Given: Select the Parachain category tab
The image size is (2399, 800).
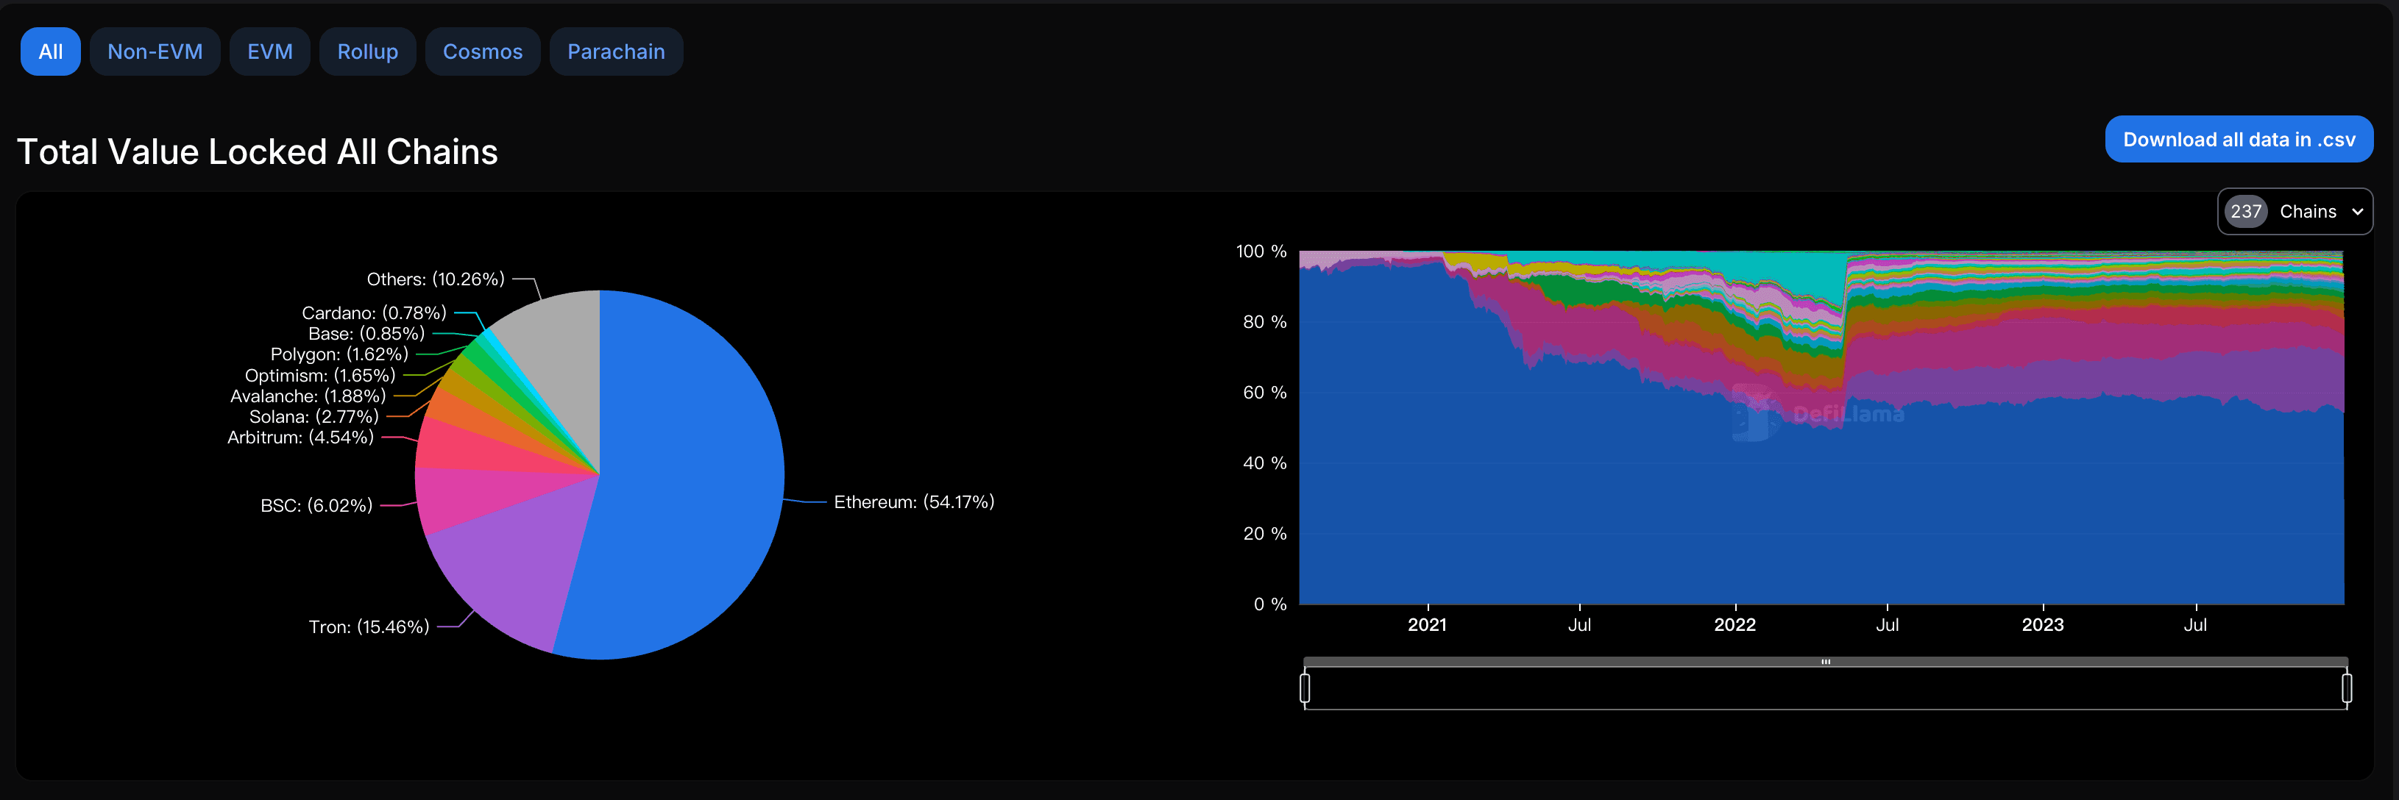Looking at the screenshot, I should tap(616, 51).
